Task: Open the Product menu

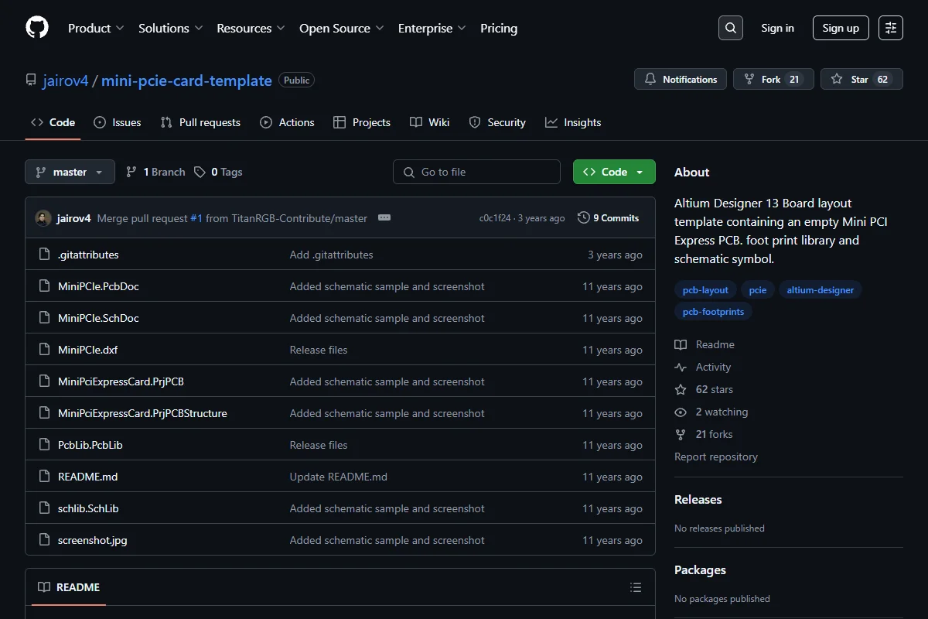Action: click(x=96, y=28)
